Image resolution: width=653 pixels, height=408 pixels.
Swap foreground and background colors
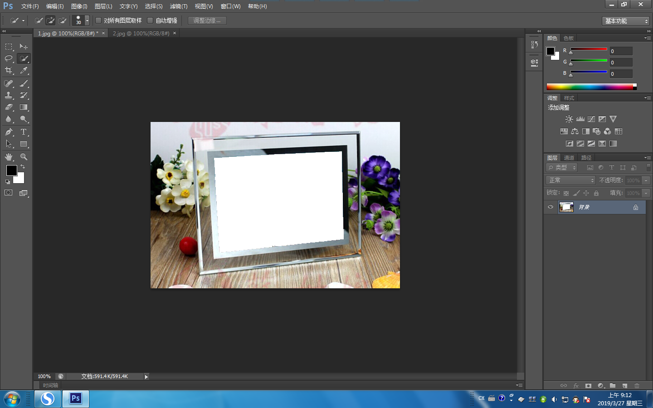(x=23, y=167)
